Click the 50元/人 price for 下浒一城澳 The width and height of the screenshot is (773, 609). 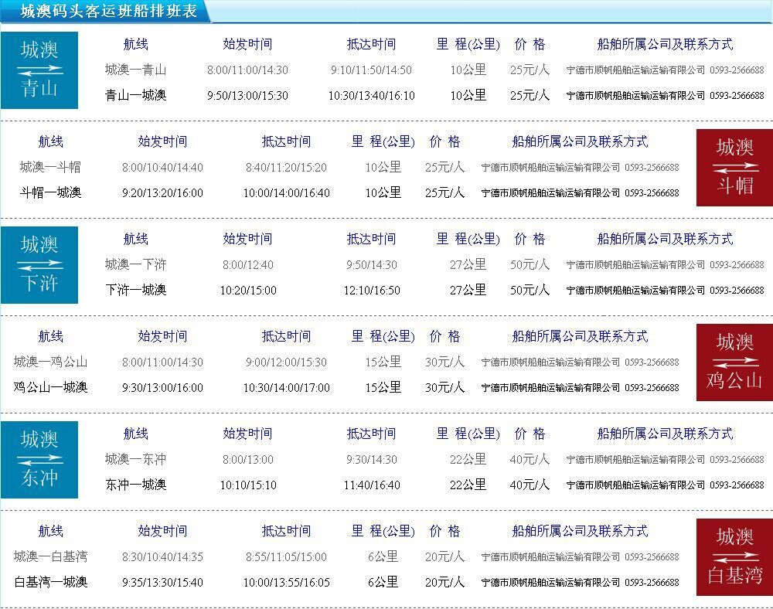[x=530, y=290]
